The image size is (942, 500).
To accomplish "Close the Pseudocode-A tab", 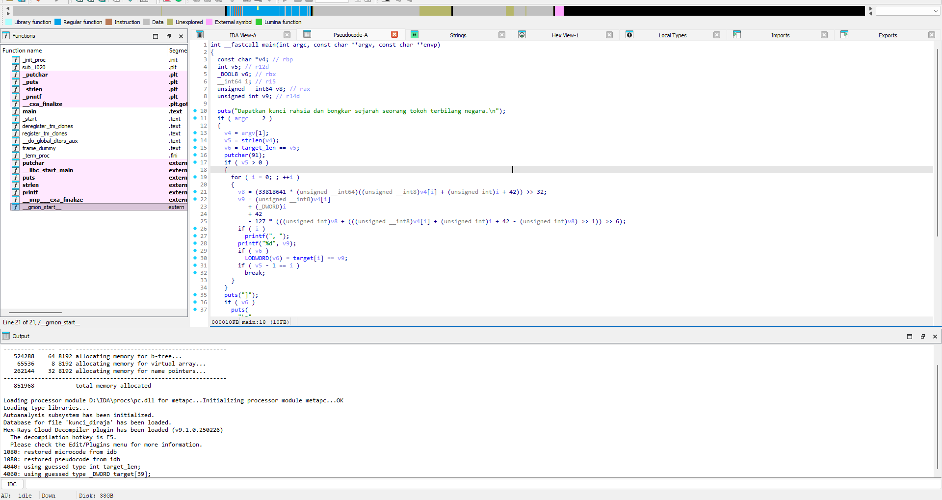I will [394, 34].
